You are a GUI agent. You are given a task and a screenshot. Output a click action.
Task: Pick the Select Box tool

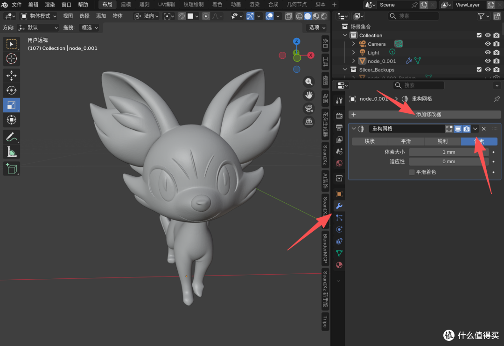(12, 44)
